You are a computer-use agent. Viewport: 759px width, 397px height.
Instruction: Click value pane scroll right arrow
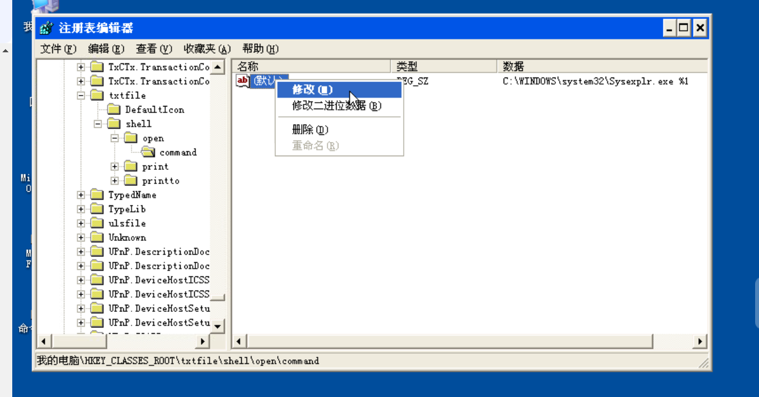tap(700, 341)
